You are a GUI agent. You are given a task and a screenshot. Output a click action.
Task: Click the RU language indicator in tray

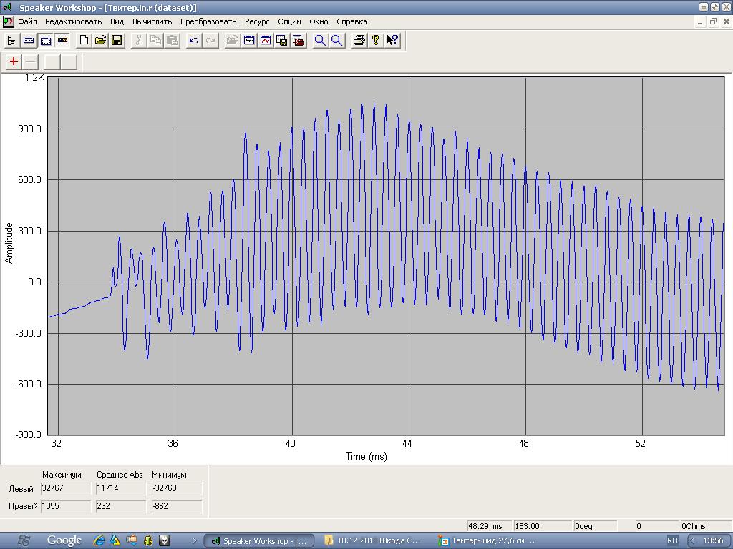[672, 540]
